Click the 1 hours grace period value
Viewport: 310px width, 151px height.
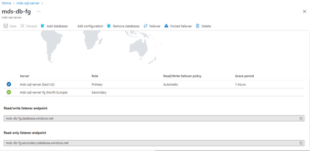pos(240,85)
